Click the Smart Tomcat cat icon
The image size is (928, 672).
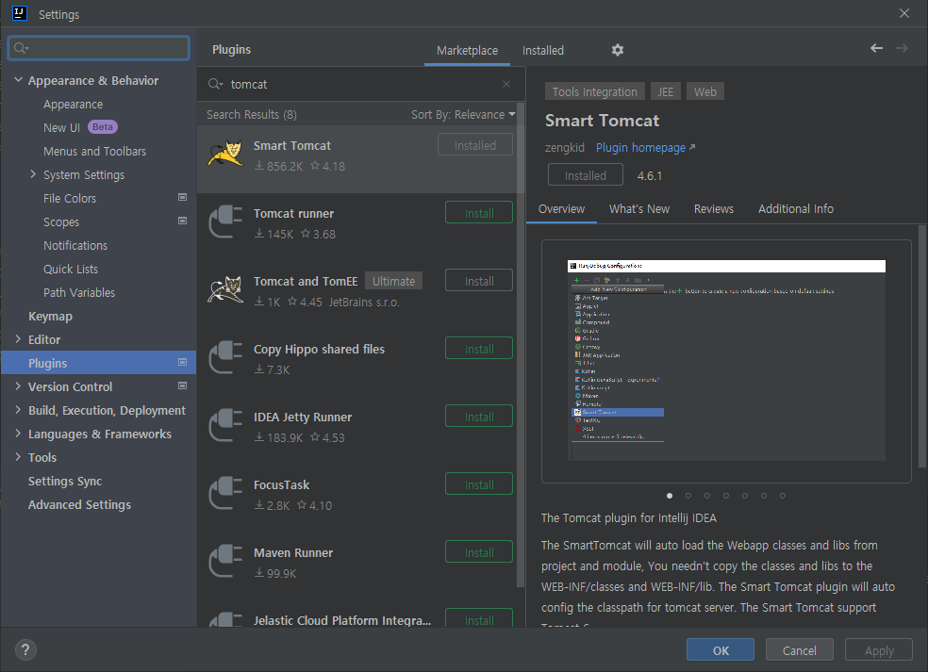(225, 154)
